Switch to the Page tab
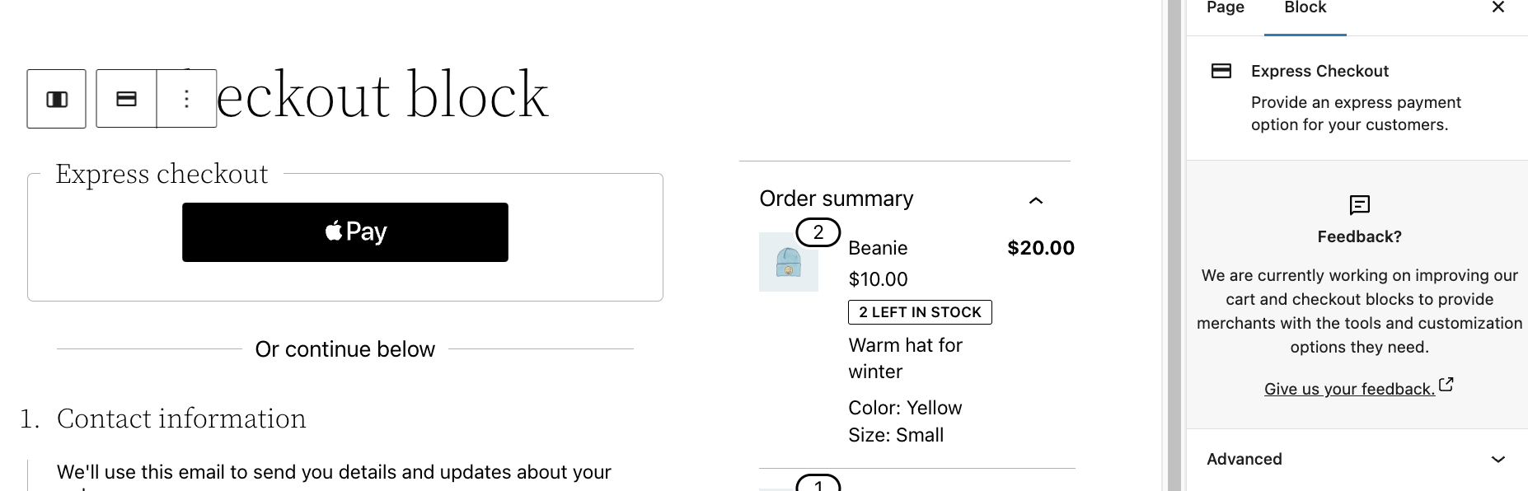 [x=1224, y=7]
